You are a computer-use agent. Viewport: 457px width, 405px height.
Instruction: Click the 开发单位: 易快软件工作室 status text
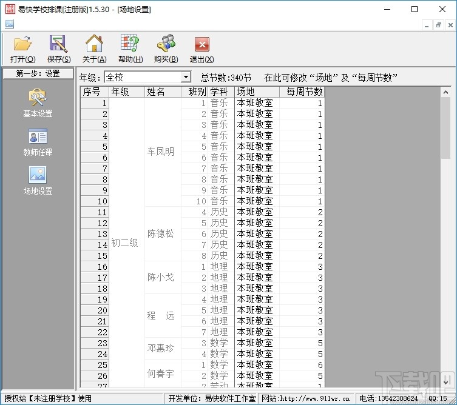point(212,398)
